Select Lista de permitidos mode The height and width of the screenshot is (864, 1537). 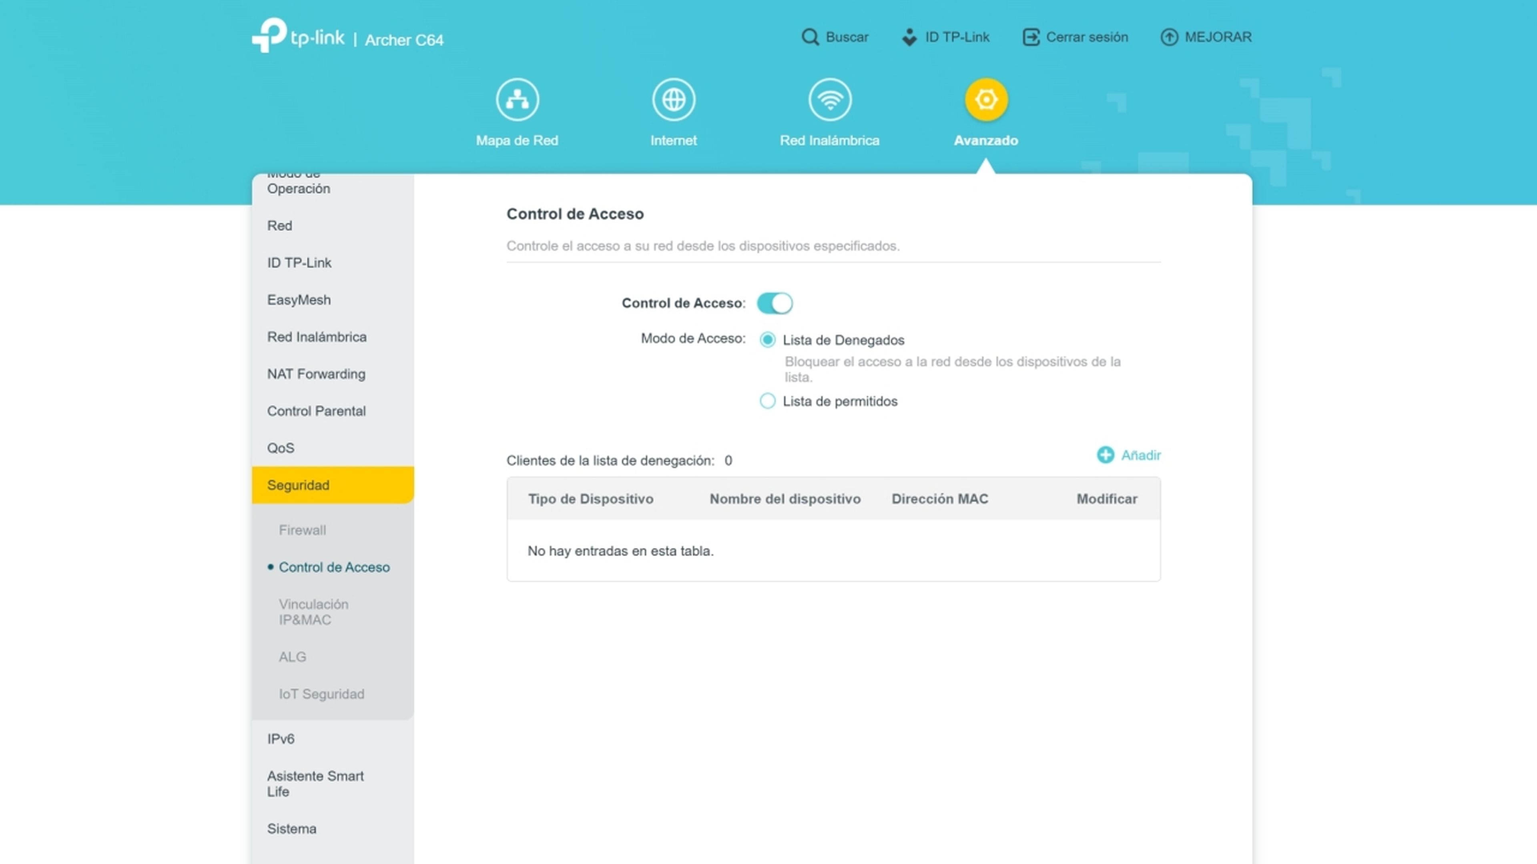point(767,401)
